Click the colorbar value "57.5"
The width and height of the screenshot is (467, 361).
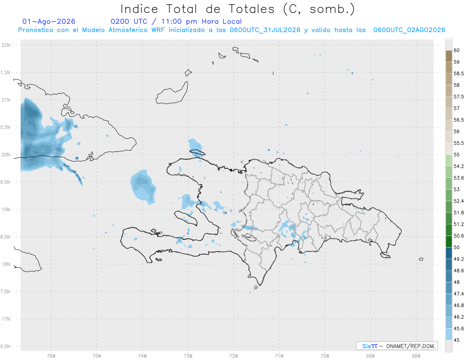(x=459, y=97)
